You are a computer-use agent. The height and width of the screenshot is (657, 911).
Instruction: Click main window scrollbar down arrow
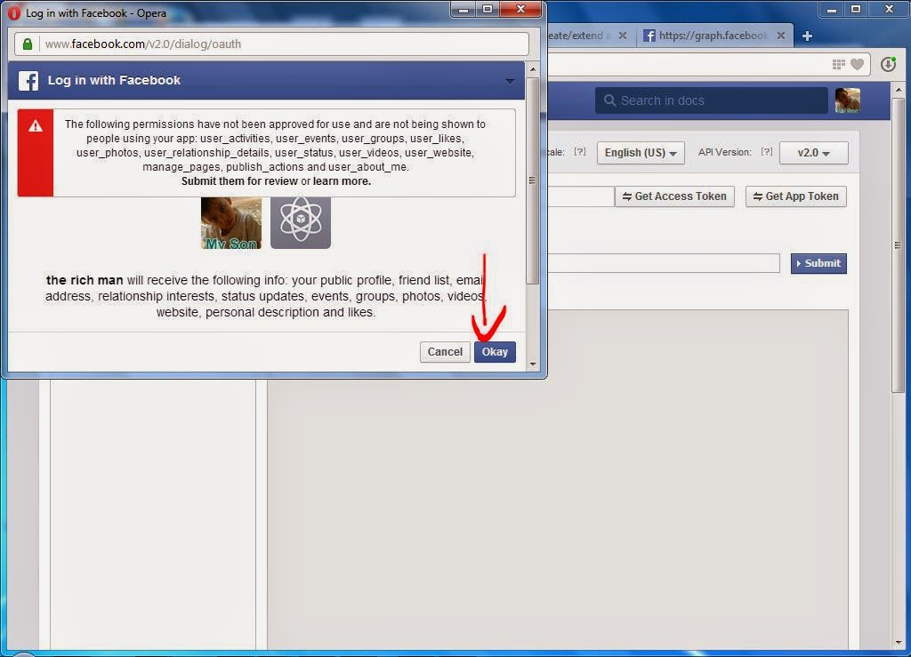[899, 643]
